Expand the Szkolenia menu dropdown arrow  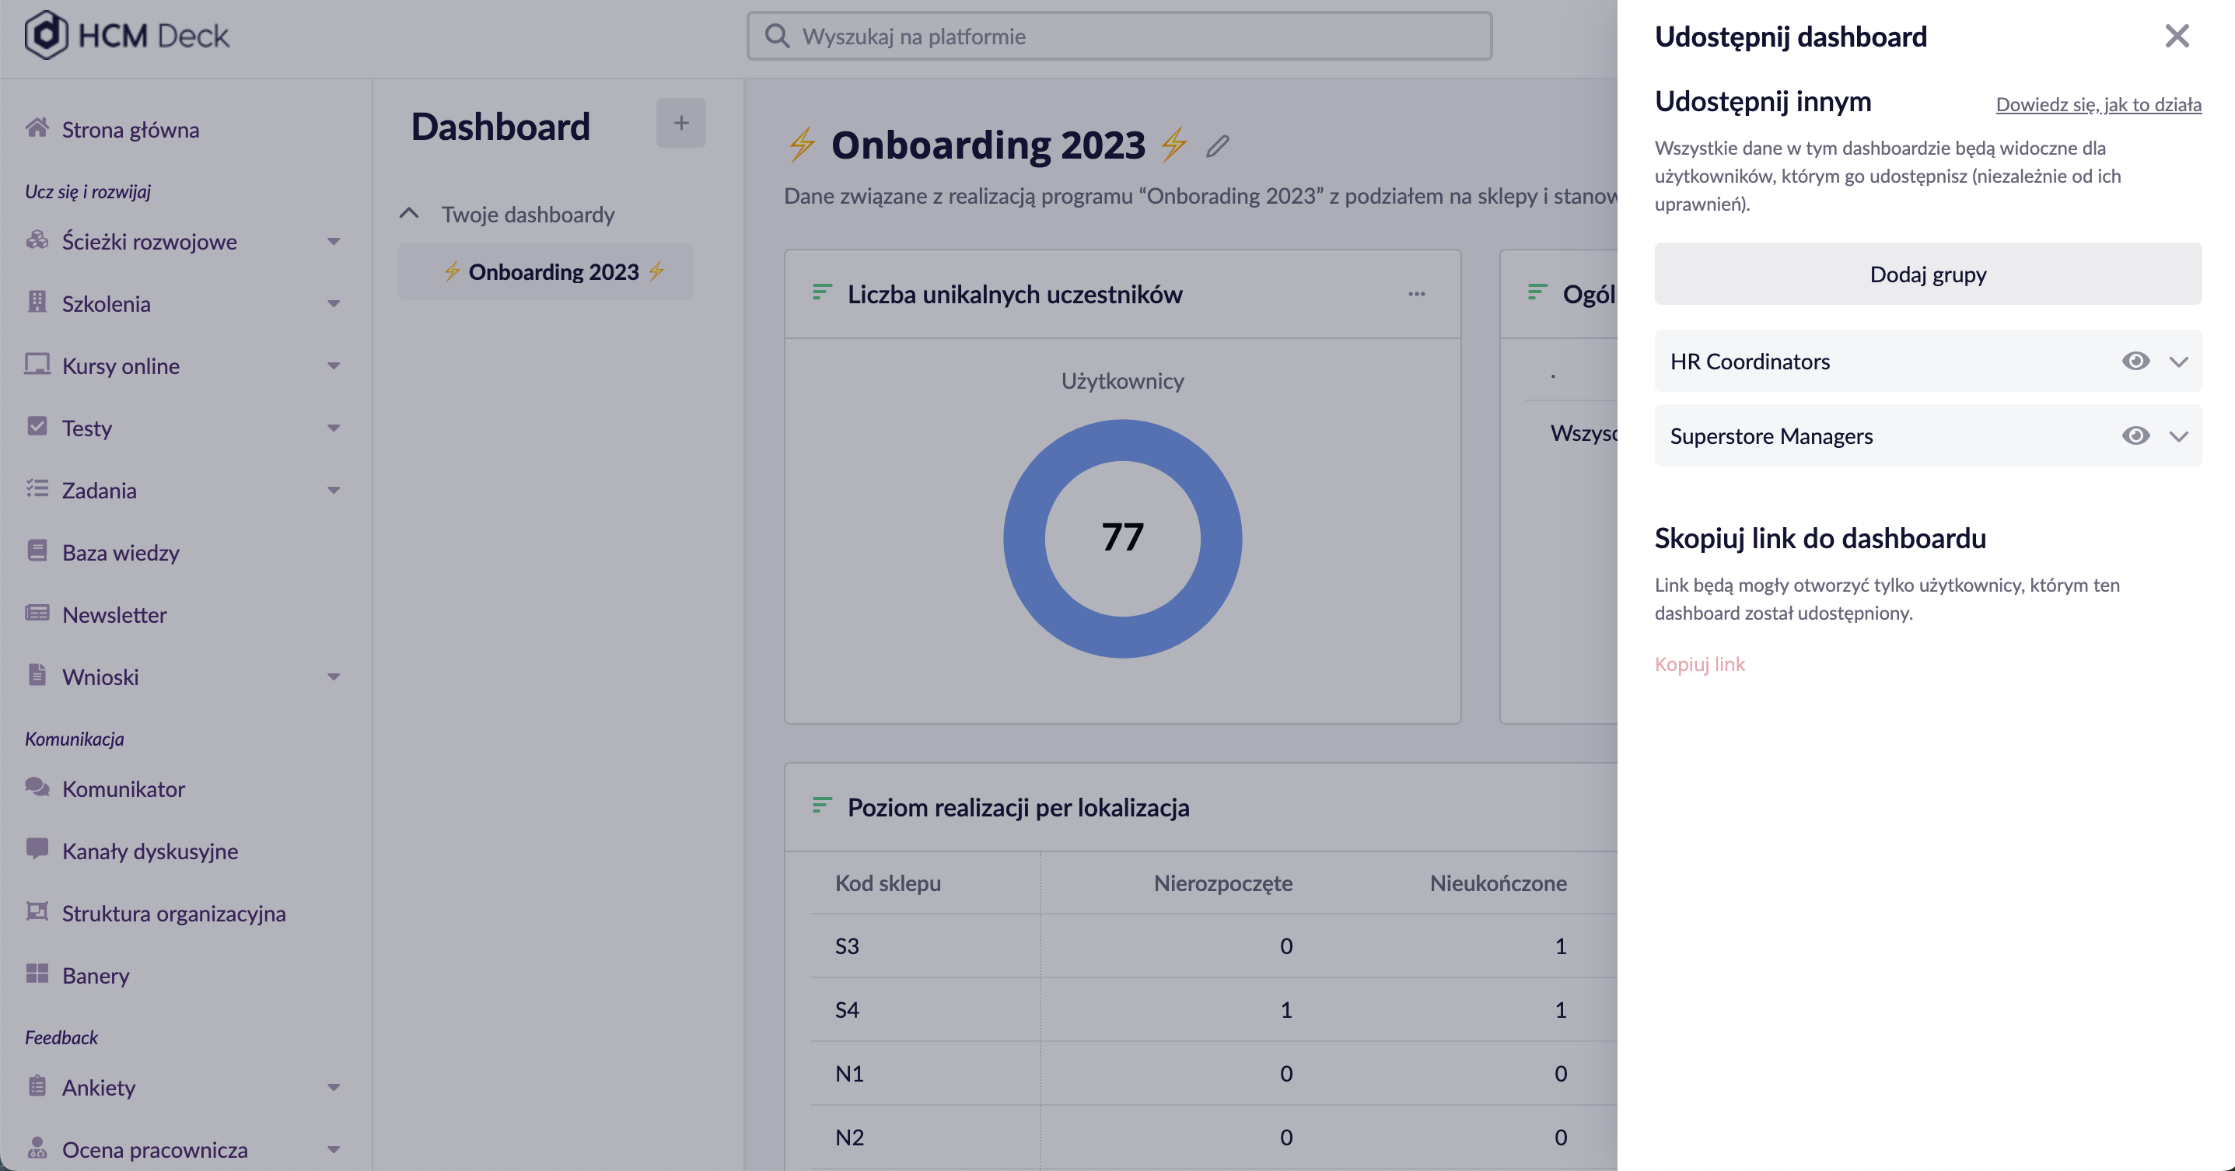point(334,303)
